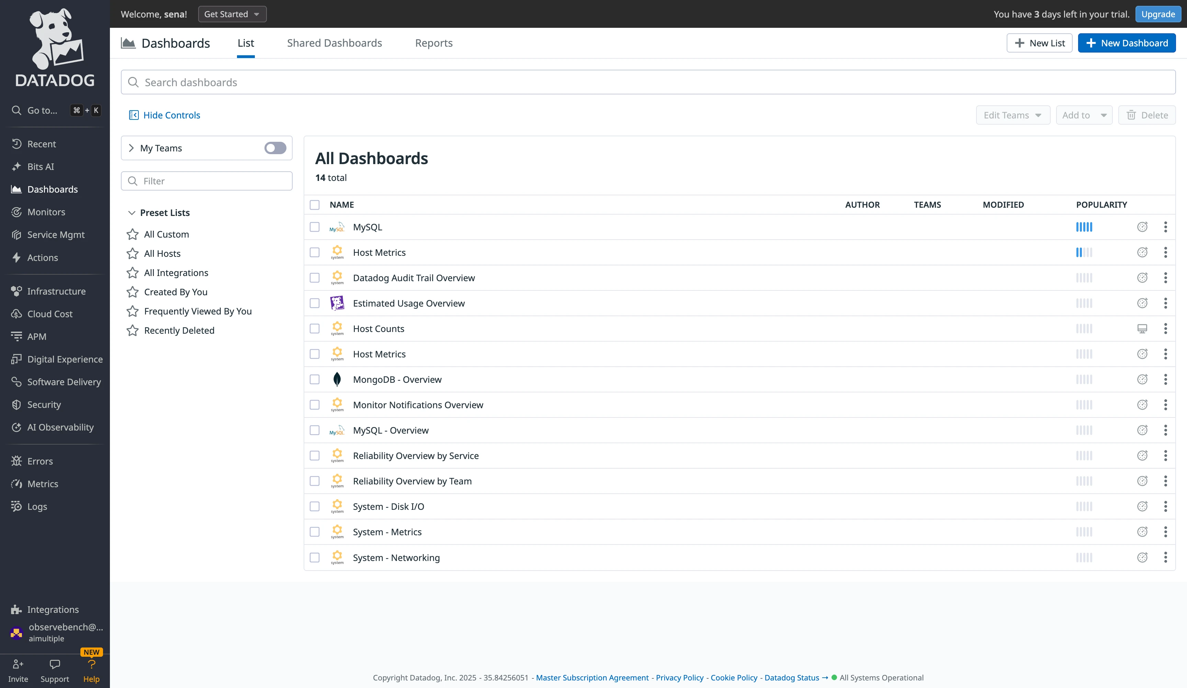Click Hide Controls link
The image size is (1187, 688).
165,115
